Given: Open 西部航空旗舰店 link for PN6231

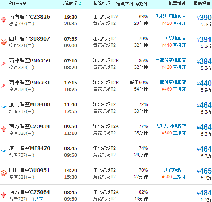Looking at the screenshot, I should pos(170,82).
